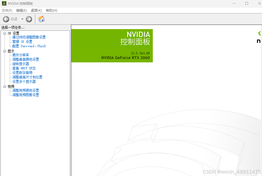262x176 pixels.
Task: Open 调整视频颜色设置
Action: pos(26,90)
